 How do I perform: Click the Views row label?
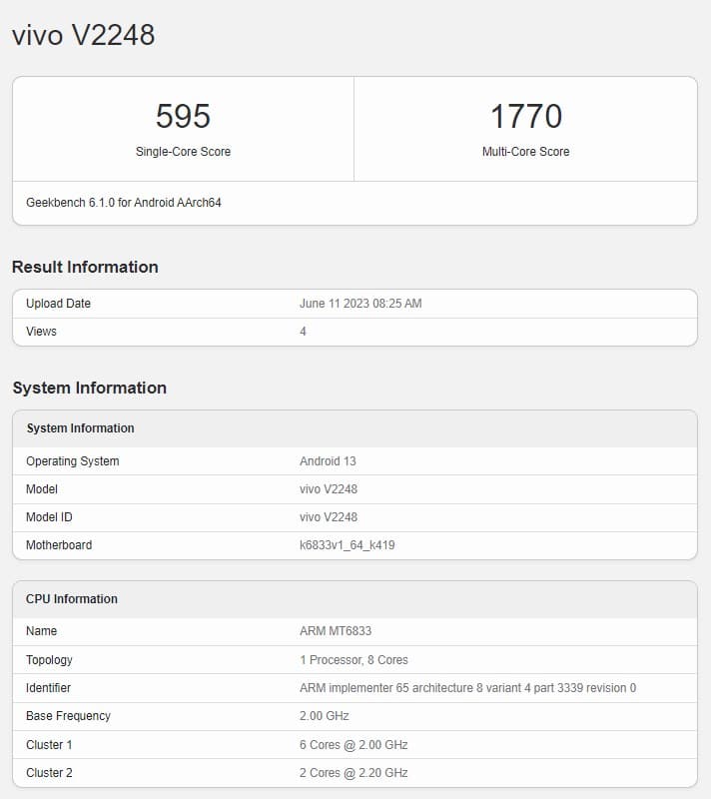[41, 332]
